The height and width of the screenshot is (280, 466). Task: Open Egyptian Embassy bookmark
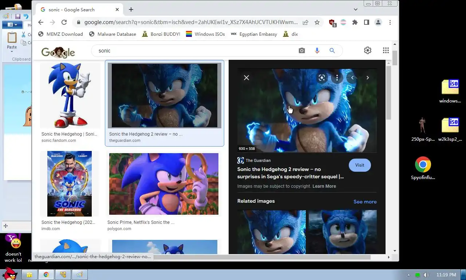pos(254,34)
